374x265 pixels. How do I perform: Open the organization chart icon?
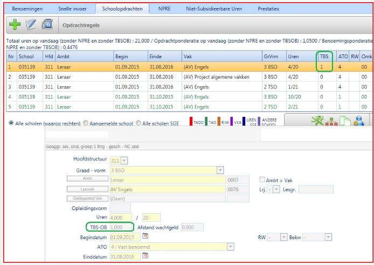tap(331, 121)
